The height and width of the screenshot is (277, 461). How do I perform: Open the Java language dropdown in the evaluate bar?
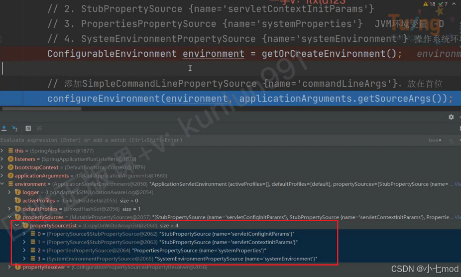[435, 140]
